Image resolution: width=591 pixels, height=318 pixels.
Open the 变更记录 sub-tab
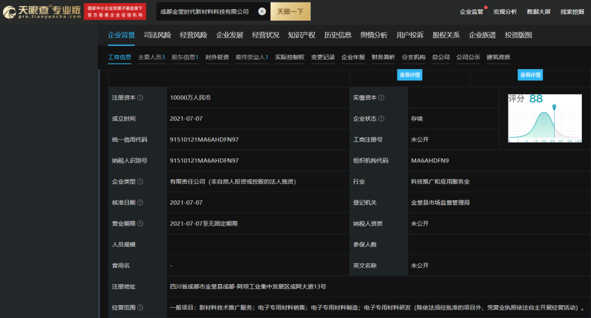323,57
